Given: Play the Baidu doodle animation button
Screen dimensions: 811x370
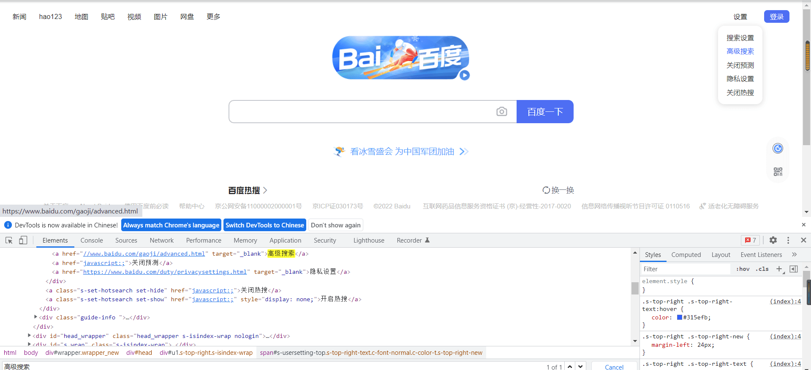Looking at the screenshot, I should [465, 75].
